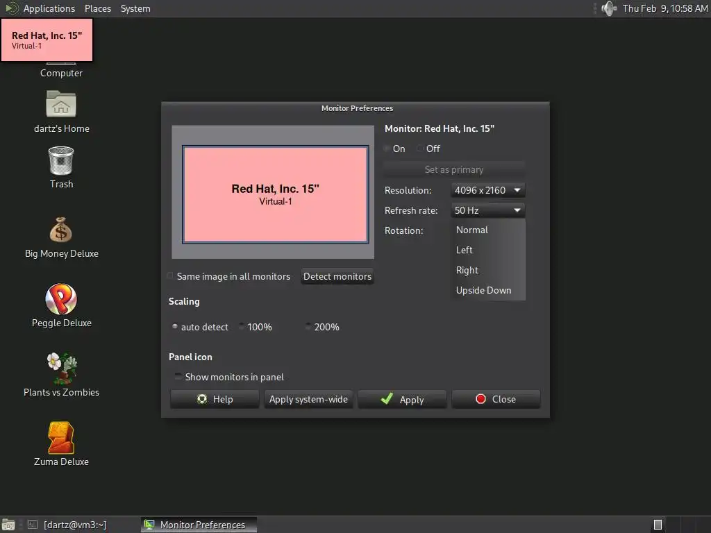Open the Applications menu
Viewport: 711px width, 533px height.
click(x=49, y=8)
